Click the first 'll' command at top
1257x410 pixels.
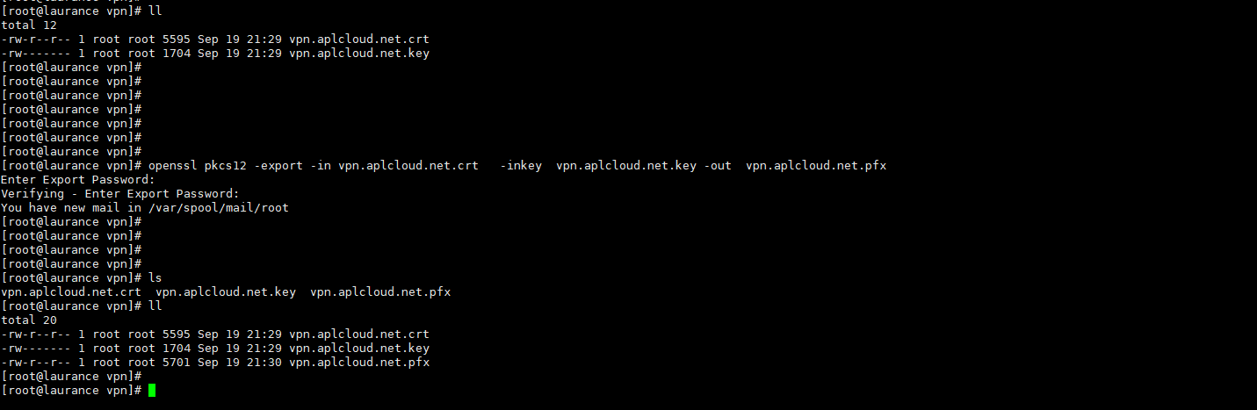[x=155, y=11]
